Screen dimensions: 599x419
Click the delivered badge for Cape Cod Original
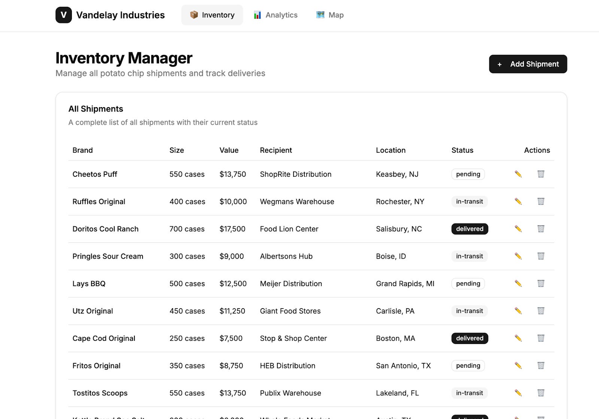tap(470, 338)
